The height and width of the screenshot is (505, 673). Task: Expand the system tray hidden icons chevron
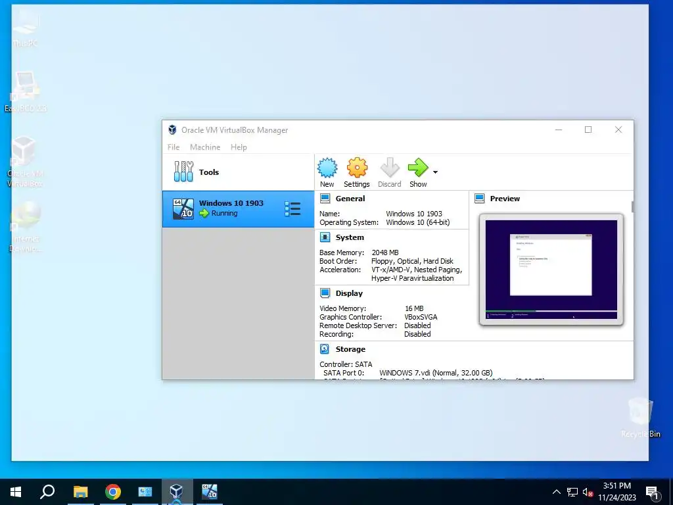[x=556, y=492]
